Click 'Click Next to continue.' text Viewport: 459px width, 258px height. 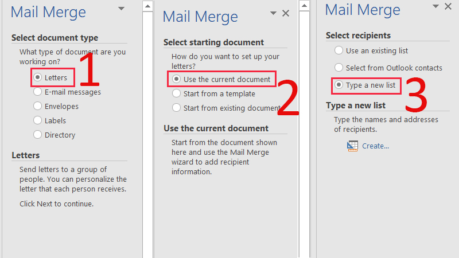56,204
